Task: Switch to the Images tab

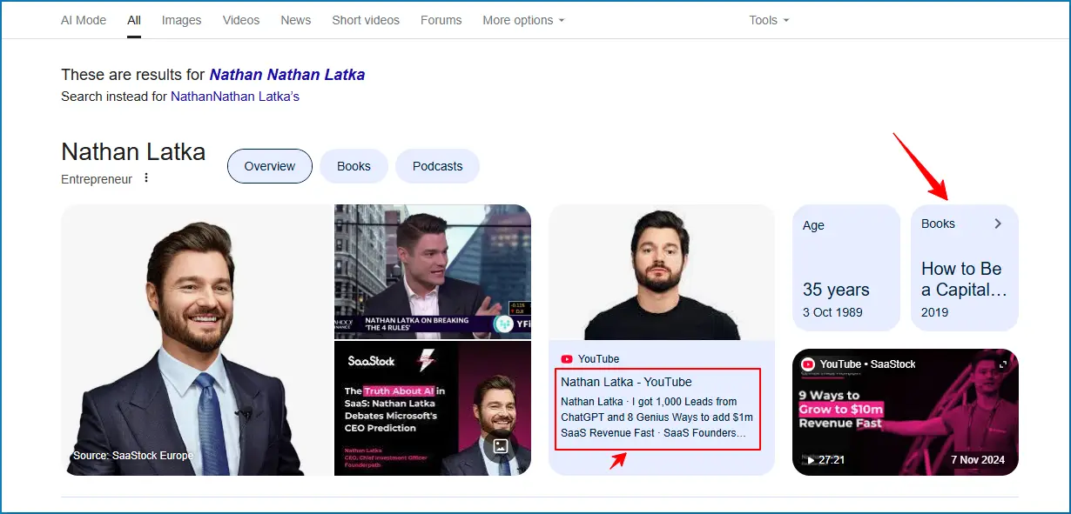Action: (181, 19)
